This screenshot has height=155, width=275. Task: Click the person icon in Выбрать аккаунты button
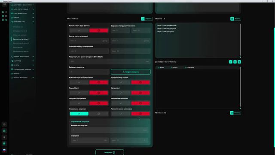point(123,72)
